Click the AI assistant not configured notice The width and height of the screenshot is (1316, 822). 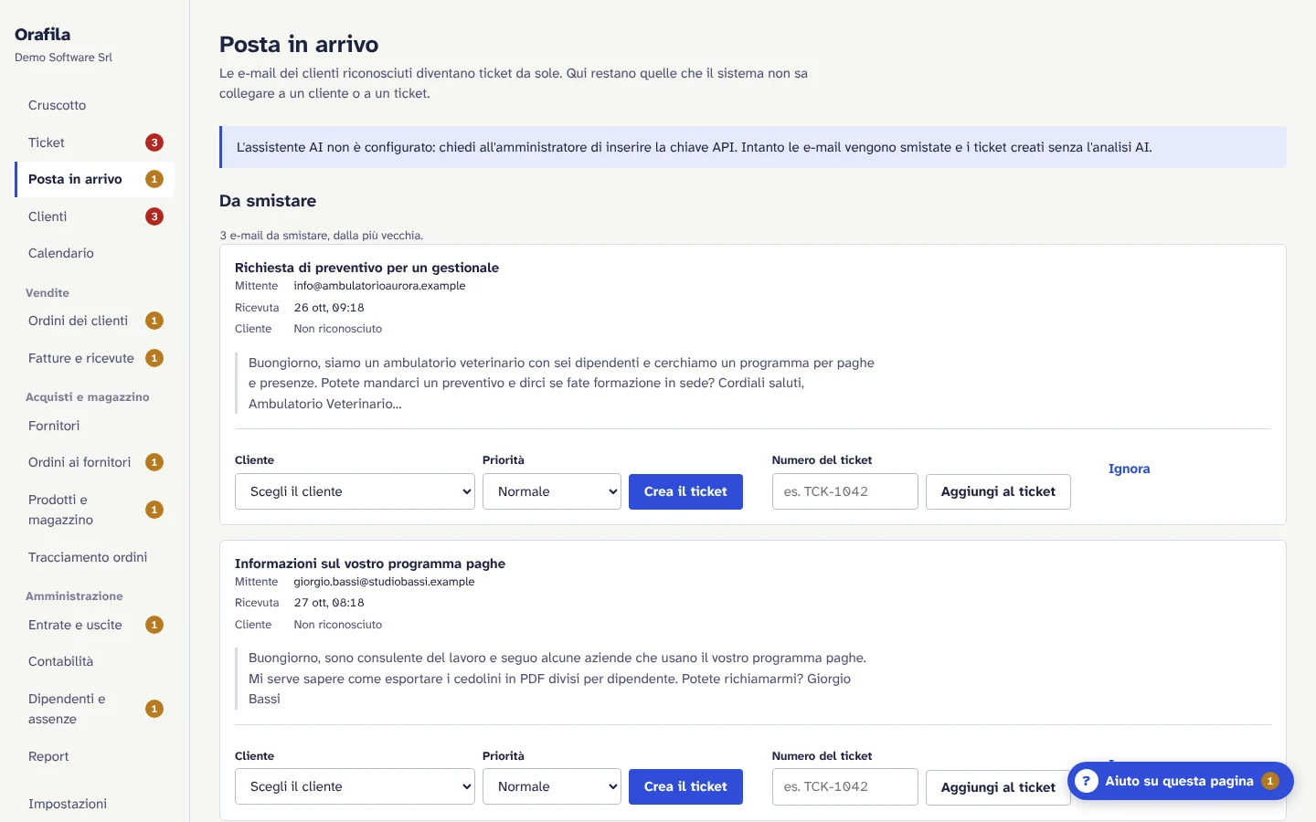coord(753,147)
